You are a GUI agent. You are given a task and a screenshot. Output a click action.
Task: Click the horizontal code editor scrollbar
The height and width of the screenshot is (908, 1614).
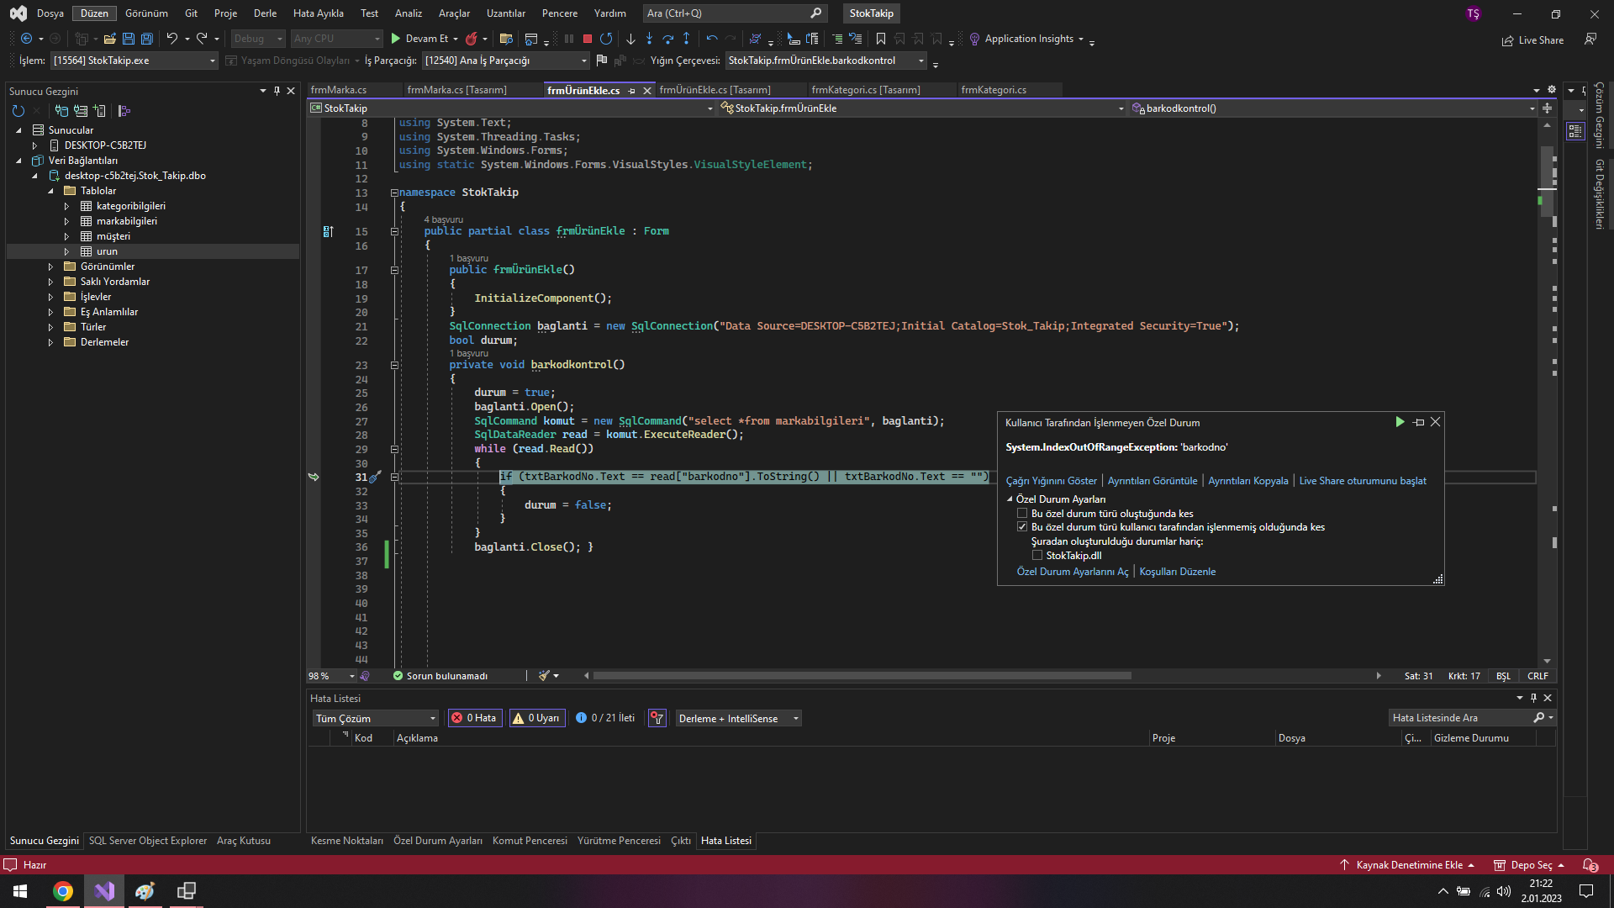[x=862, y=676]
